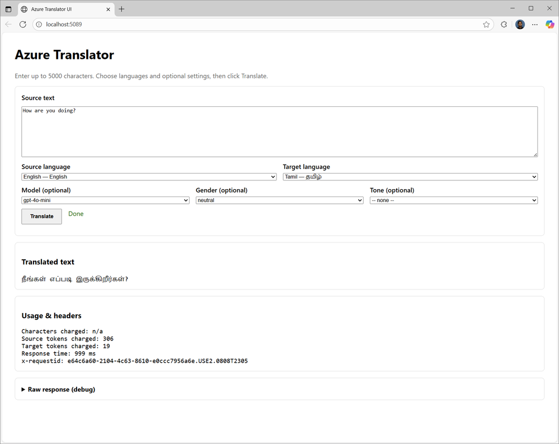
Task: Open the Target language dropdown
Action: coord(410,176)
